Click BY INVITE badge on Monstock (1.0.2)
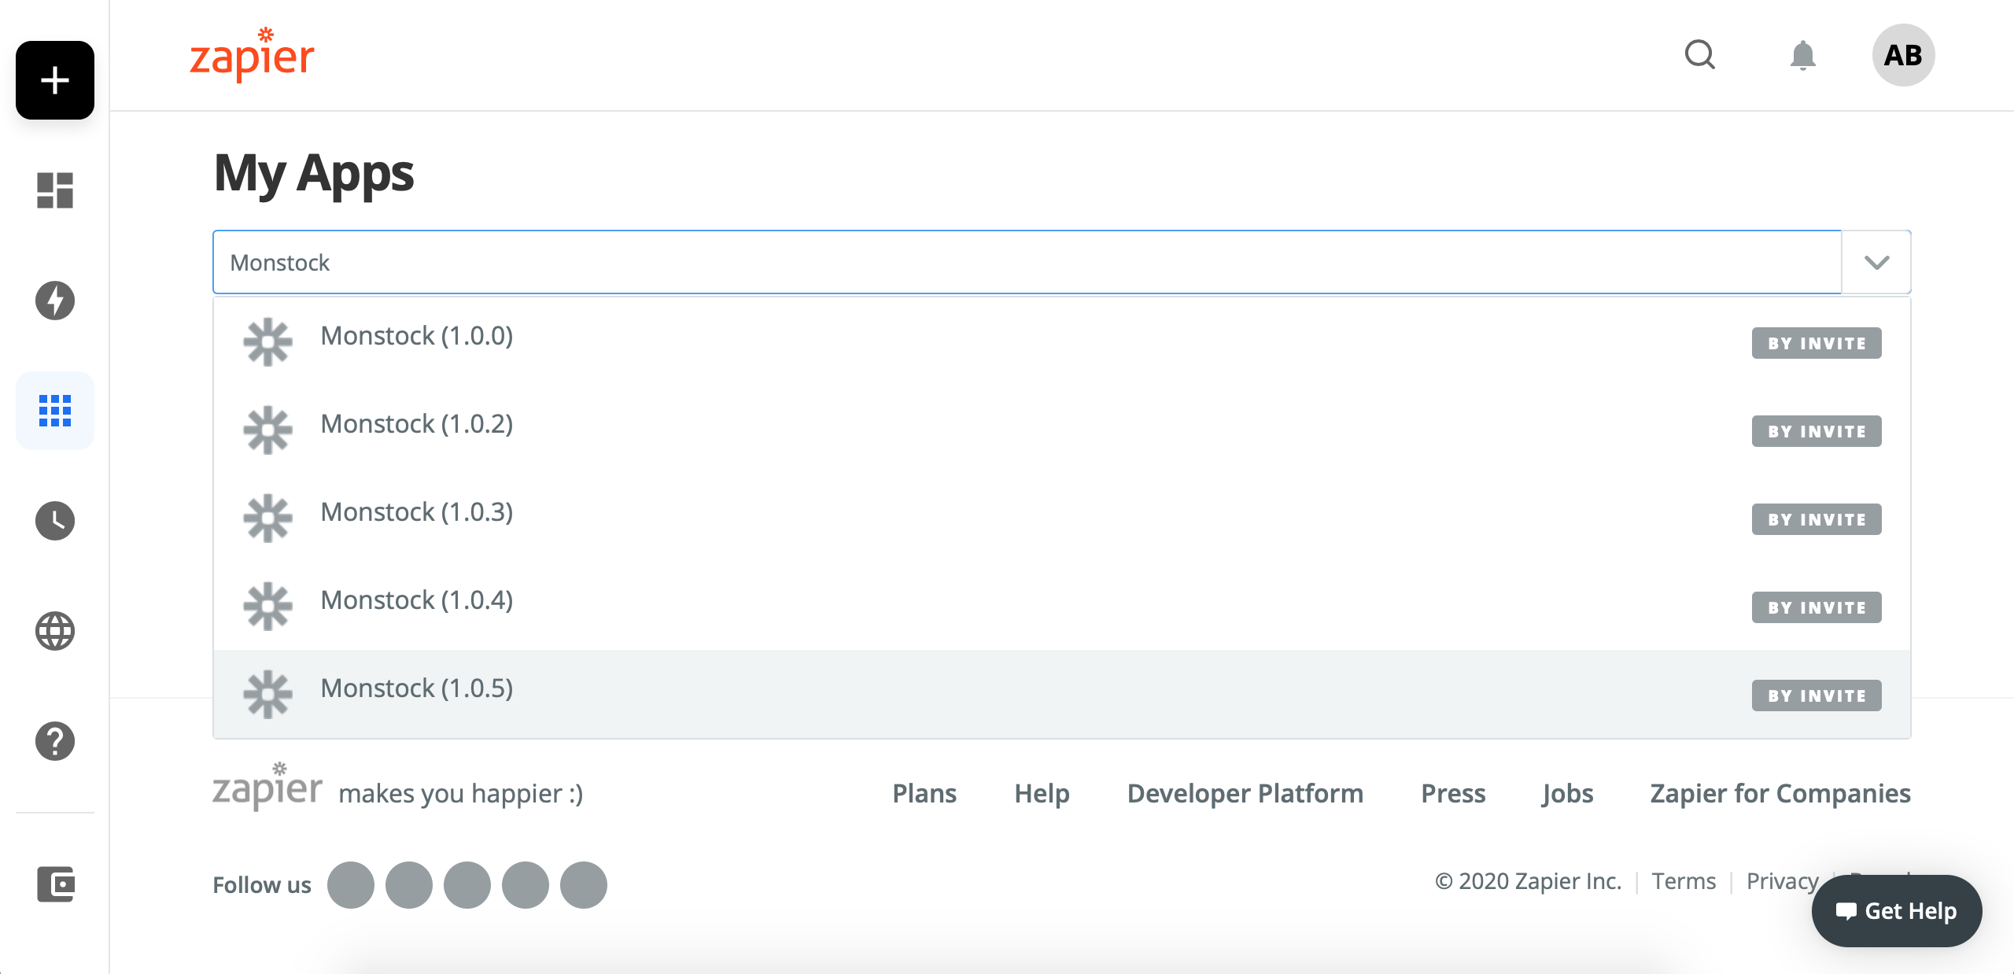 1817,431
